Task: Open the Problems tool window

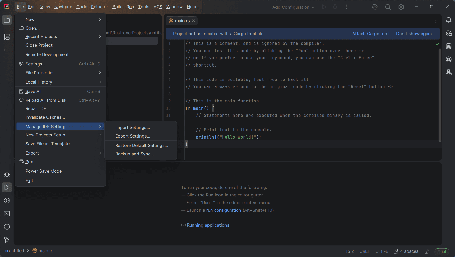Action: point(7,227)
